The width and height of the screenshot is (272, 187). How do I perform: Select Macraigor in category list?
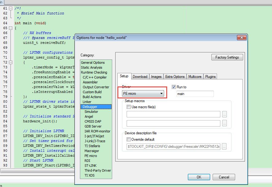(92, 151)
